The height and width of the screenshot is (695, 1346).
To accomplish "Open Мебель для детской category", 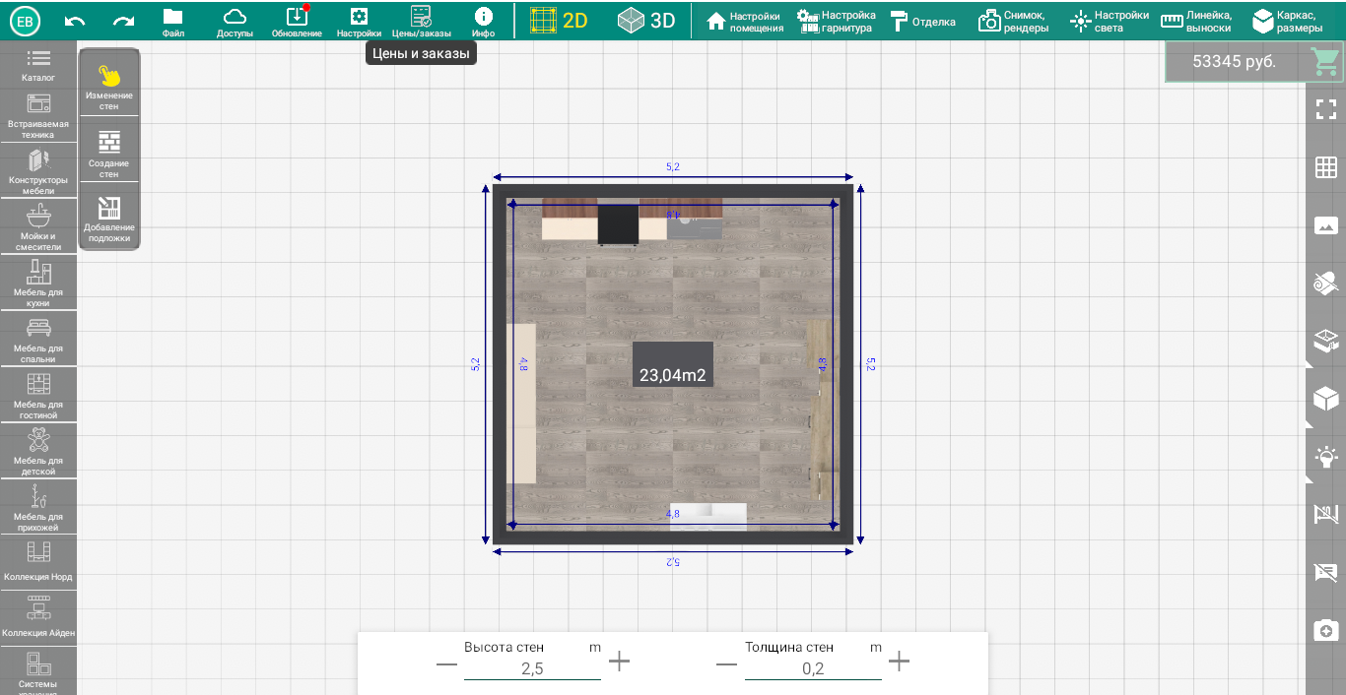I will point(38,452).
